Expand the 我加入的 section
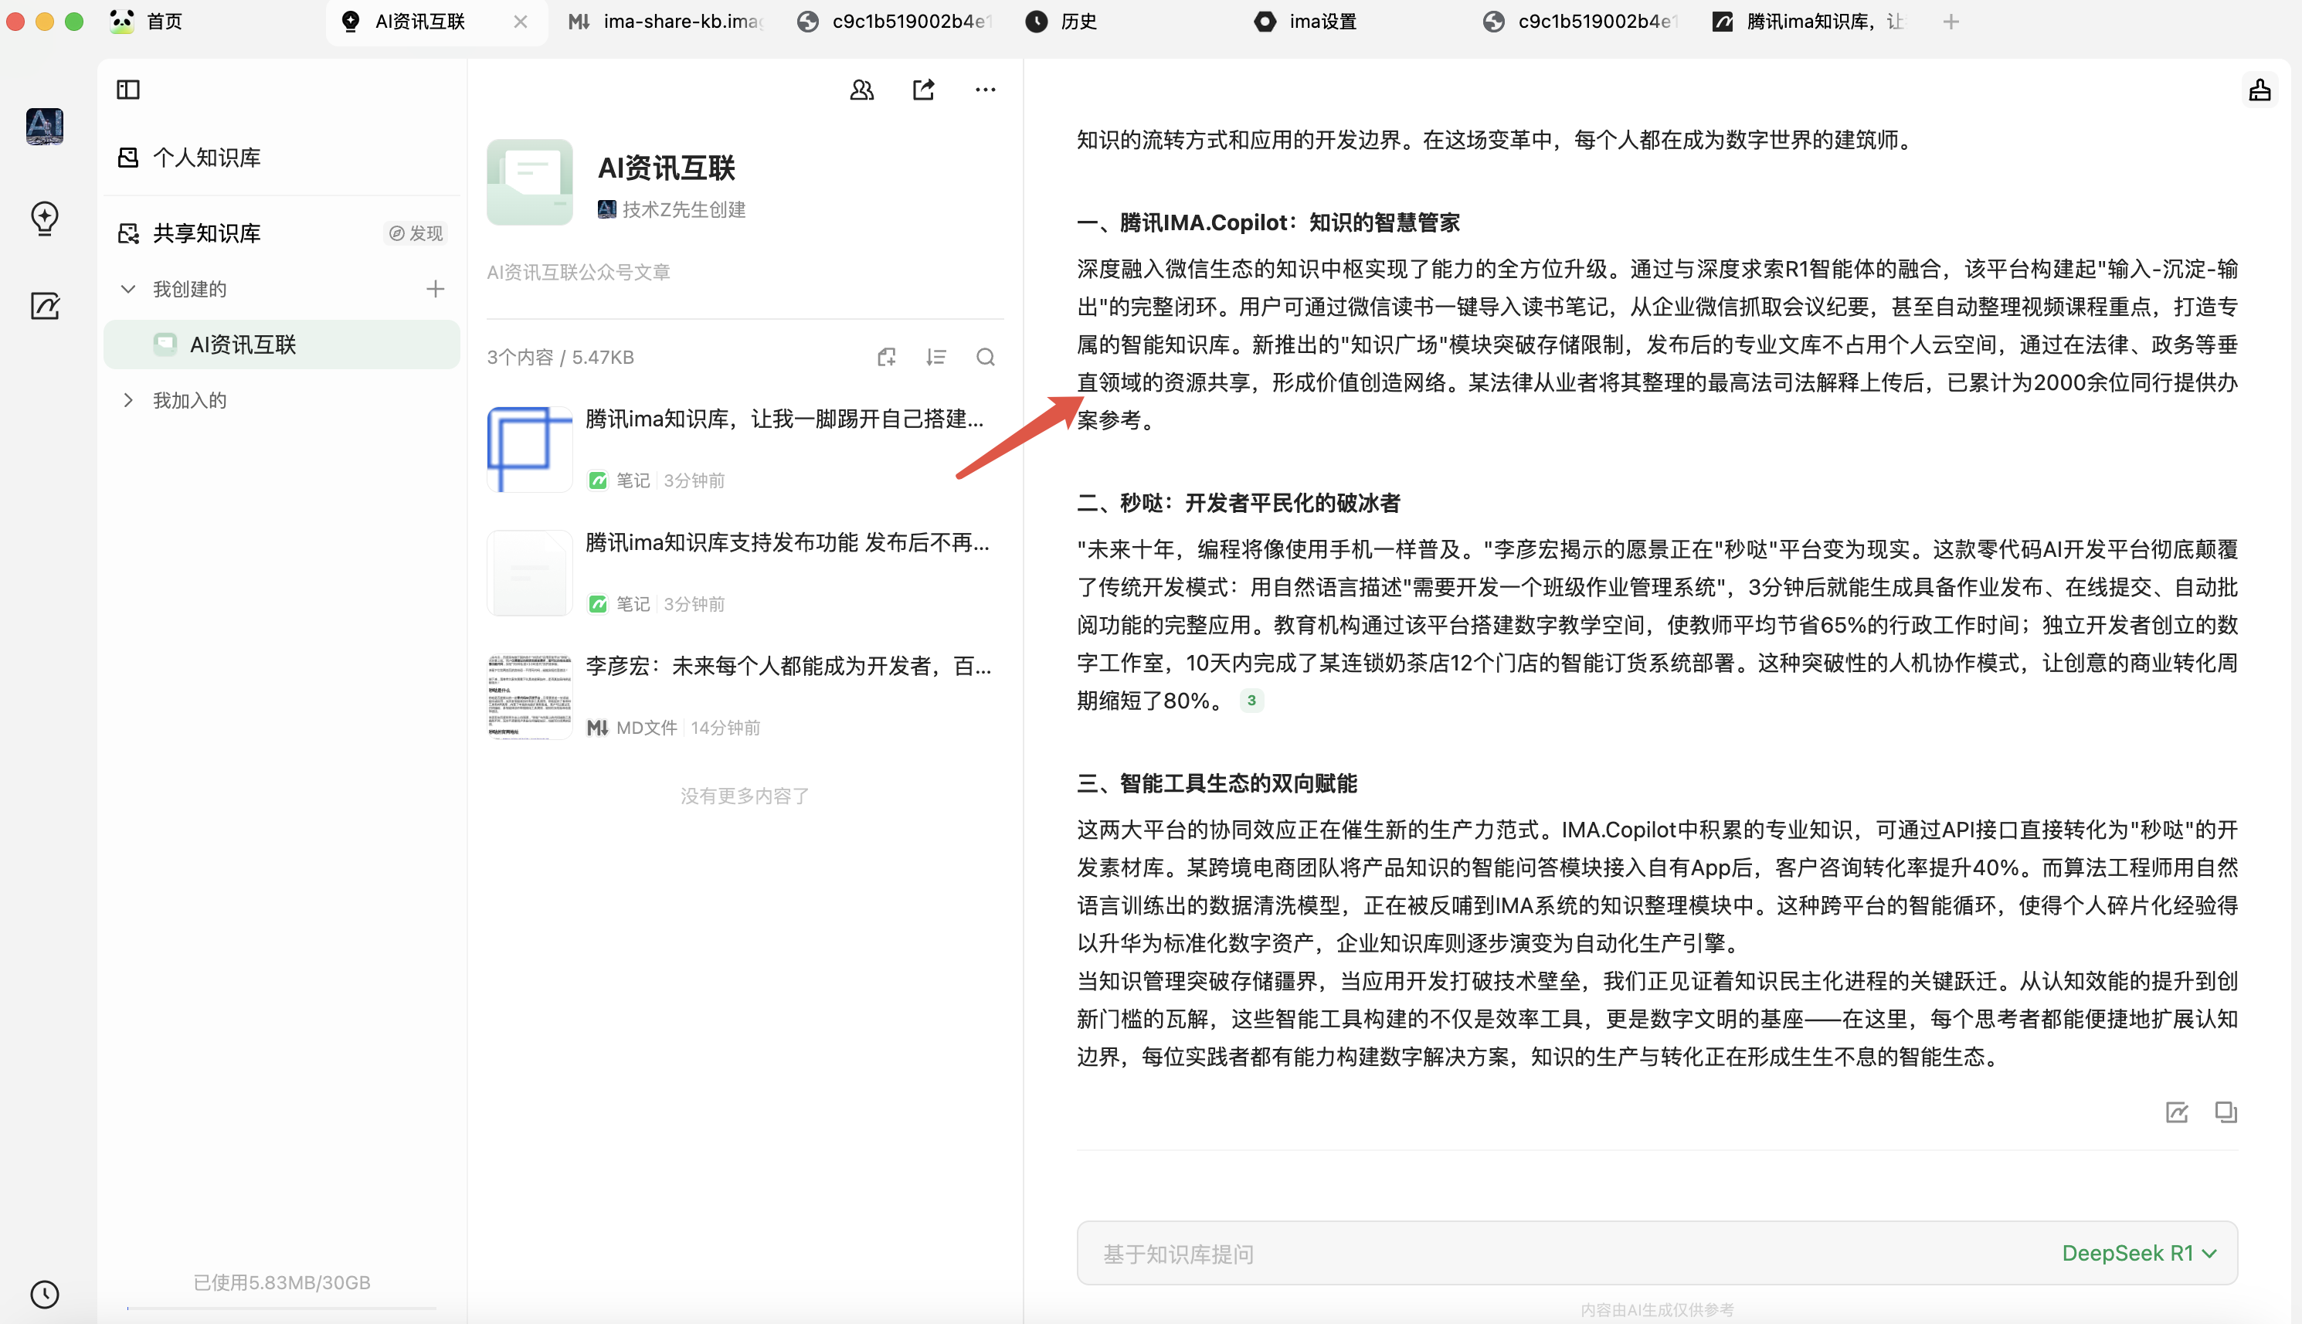This screenshot has width=2302, height=1324. click(128, 400)
